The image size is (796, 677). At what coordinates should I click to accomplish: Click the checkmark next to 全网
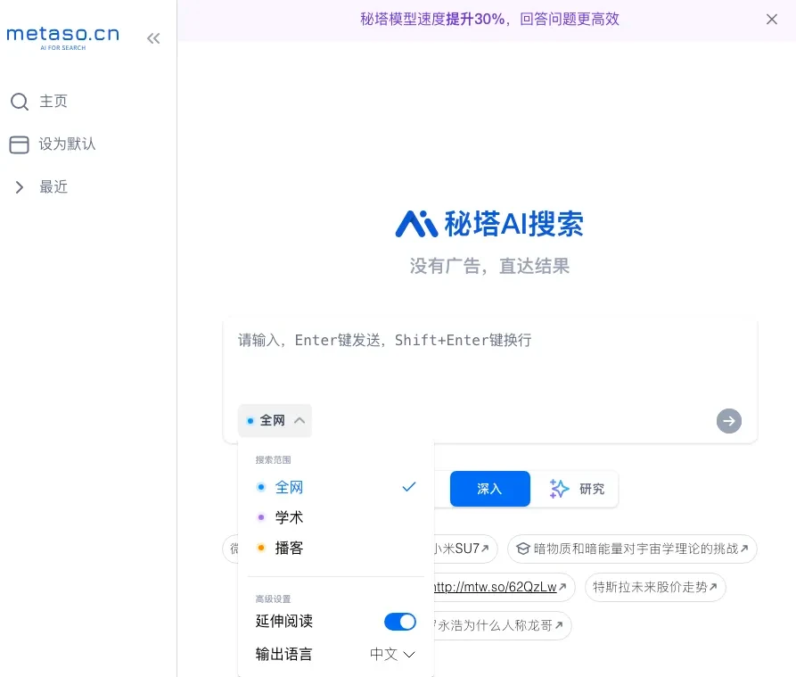[408, 487]
